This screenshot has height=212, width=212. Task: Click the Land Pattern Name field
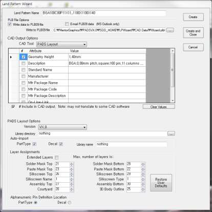tap(104, 13)
